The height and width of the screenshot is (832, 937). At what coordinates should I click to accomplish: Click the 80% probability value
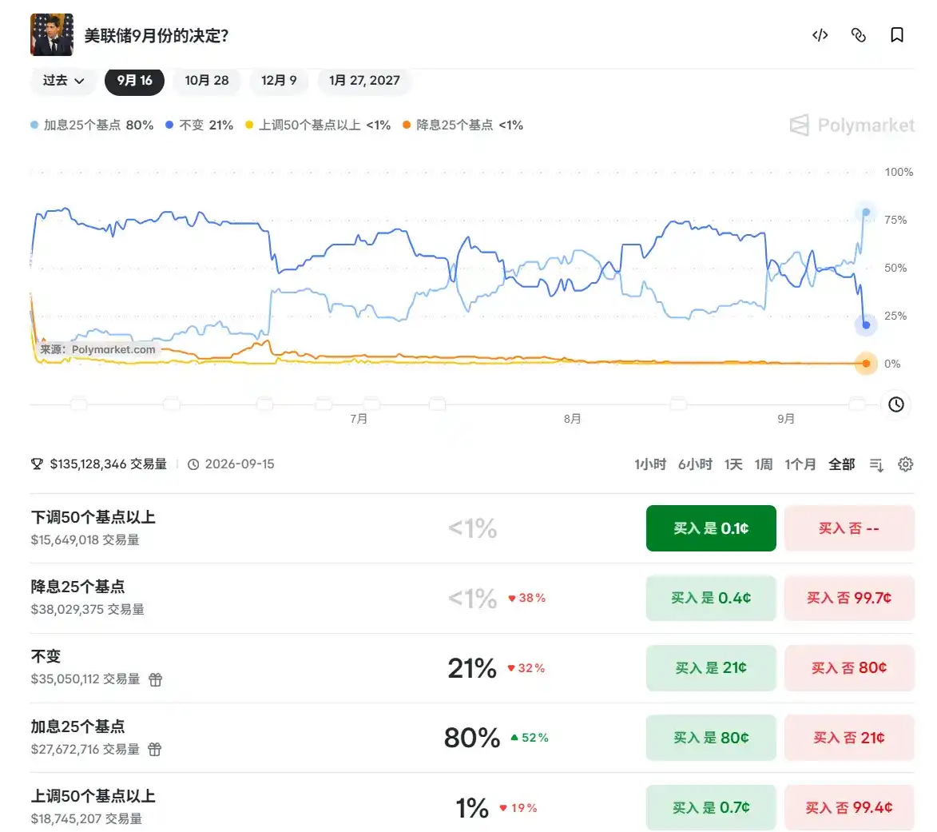[x=472, y=738]
